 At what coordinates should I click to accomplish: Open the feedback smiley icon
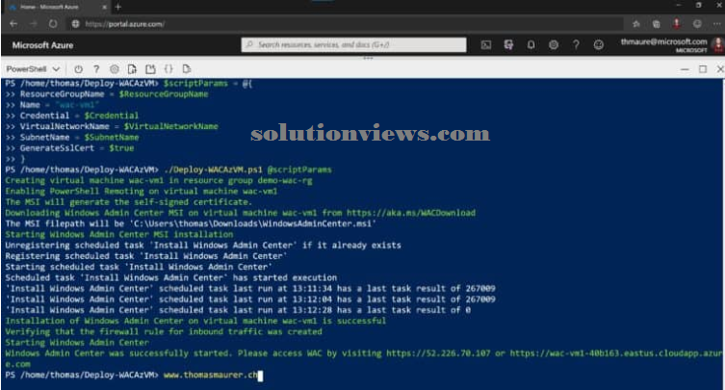pos(598,45)
